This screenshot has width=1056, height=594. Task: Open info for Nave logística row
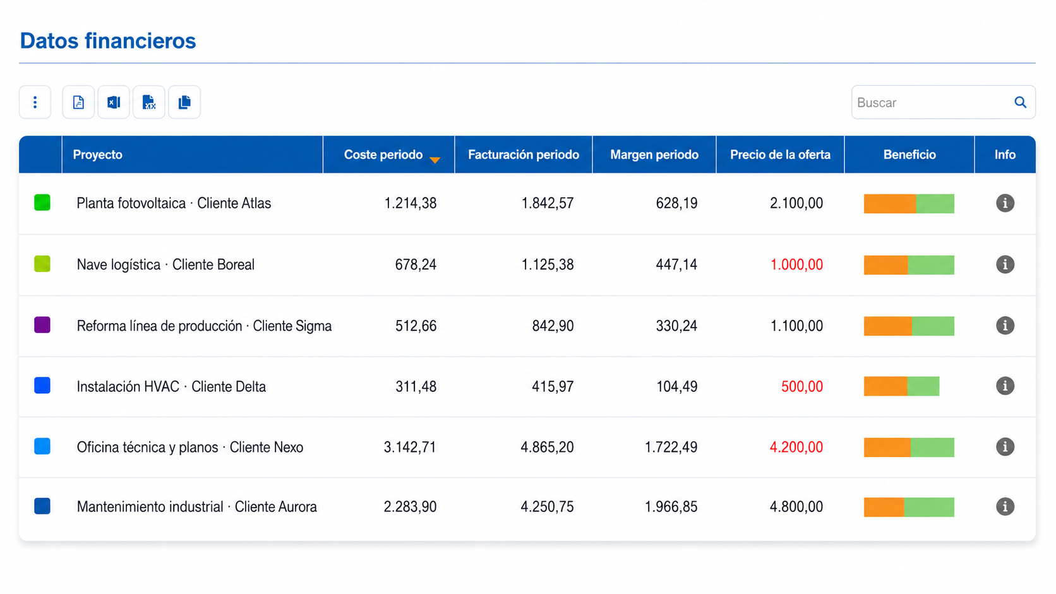pos(1005,264)
